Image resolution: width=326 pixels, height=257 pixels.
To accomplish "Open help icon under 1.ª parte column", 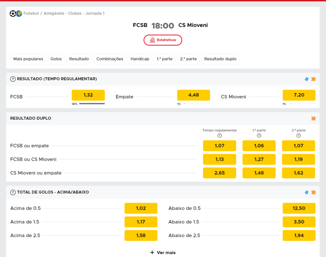I will (259, 135).
